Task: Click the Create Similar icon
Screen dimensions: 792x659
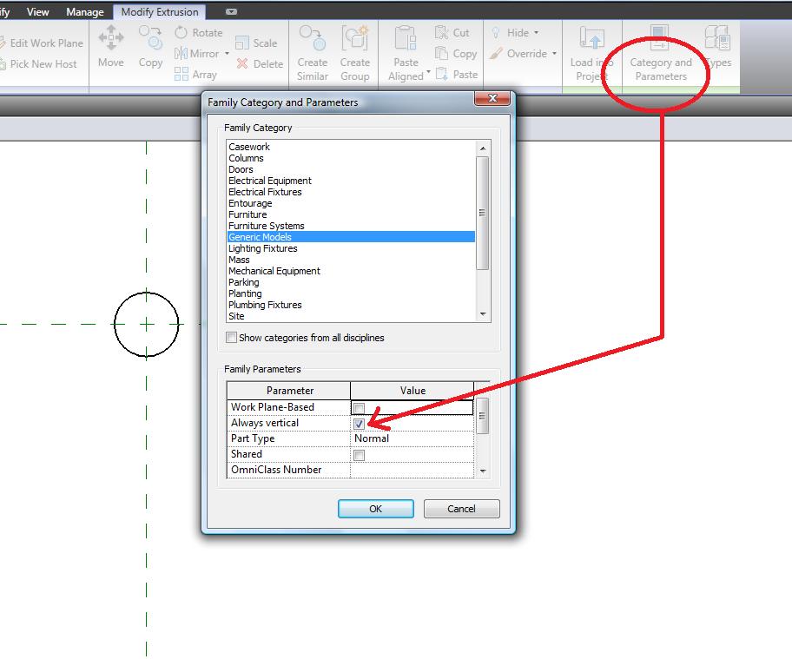Action: 312,38
